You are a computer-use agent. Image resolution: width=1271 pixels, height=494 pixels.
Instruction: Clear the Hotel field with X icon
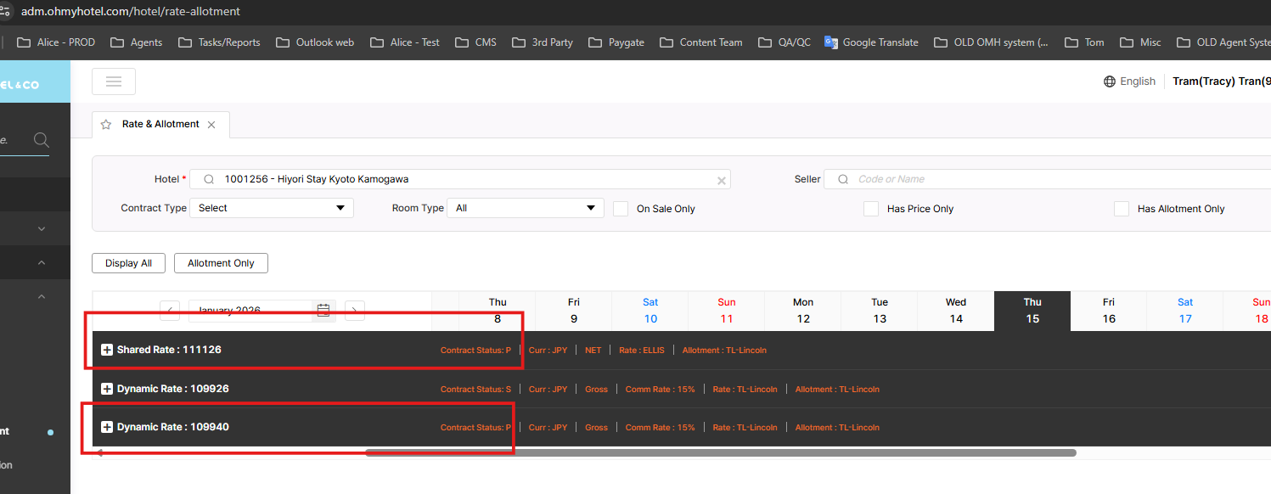click(x=722, y=180)
